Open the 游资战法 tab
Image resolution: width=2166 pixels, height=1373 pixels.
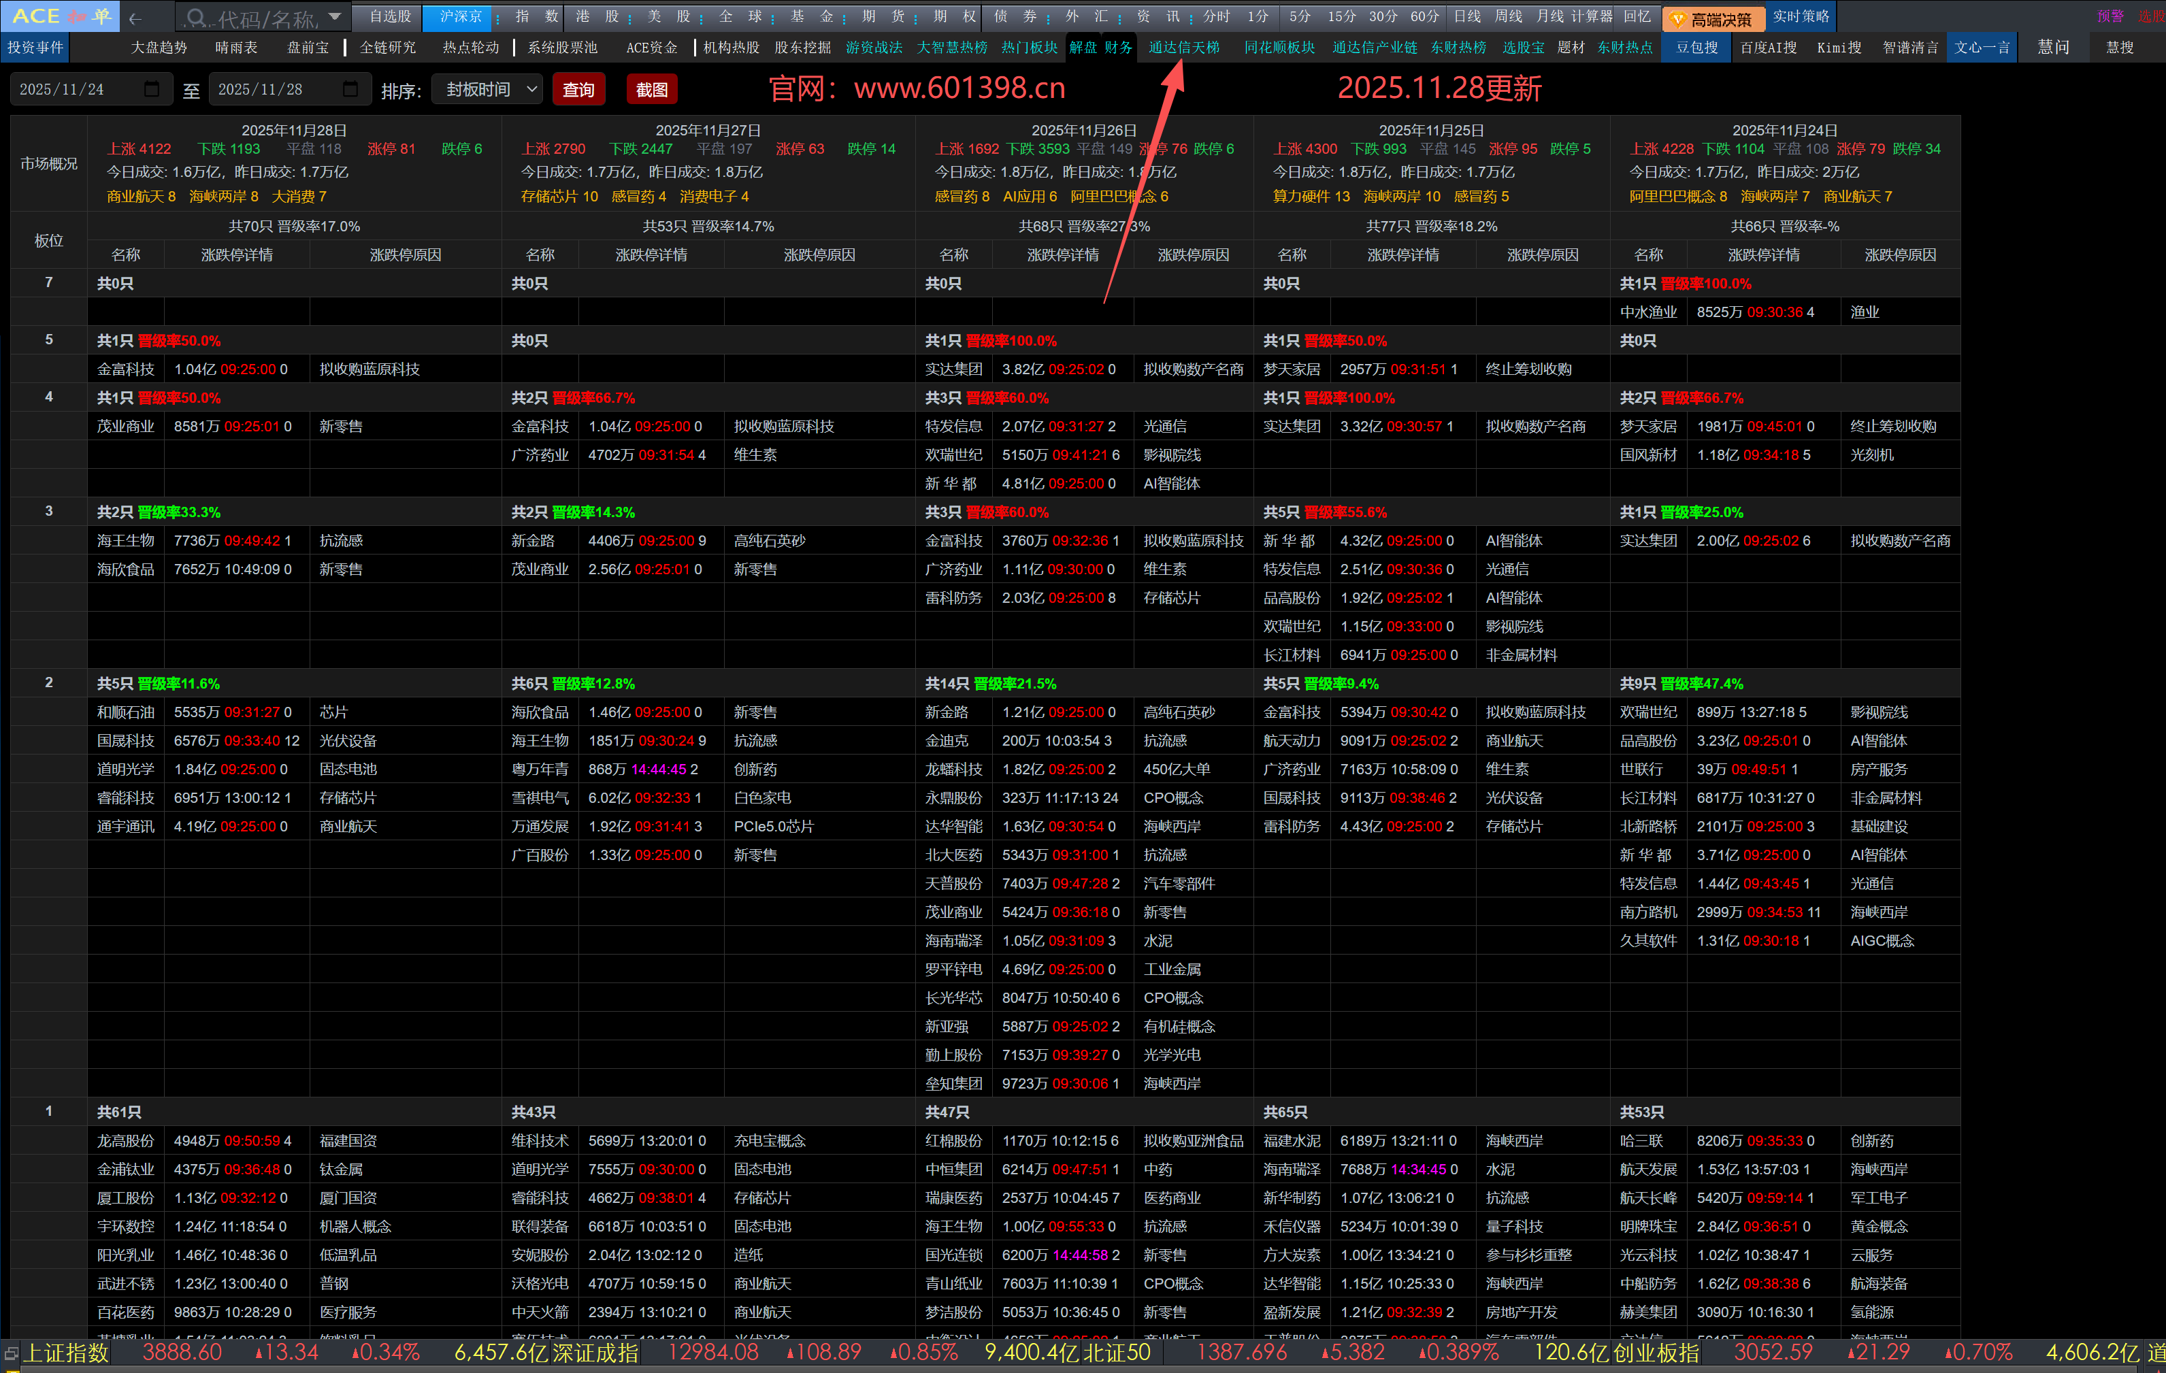click(x=874, y=48)
